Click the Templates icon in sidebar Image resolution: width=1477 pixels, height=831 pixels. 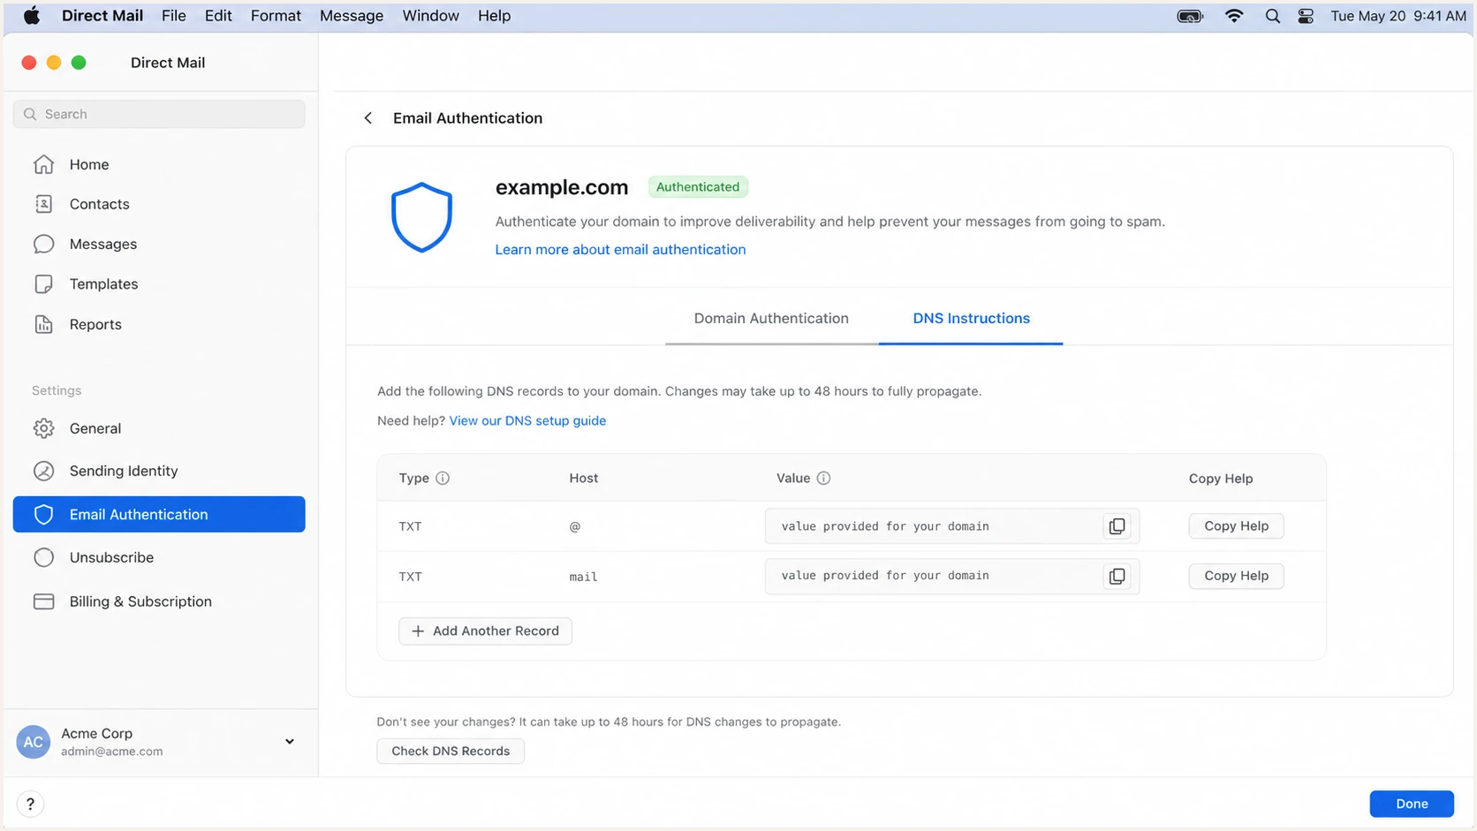(43, 283)
